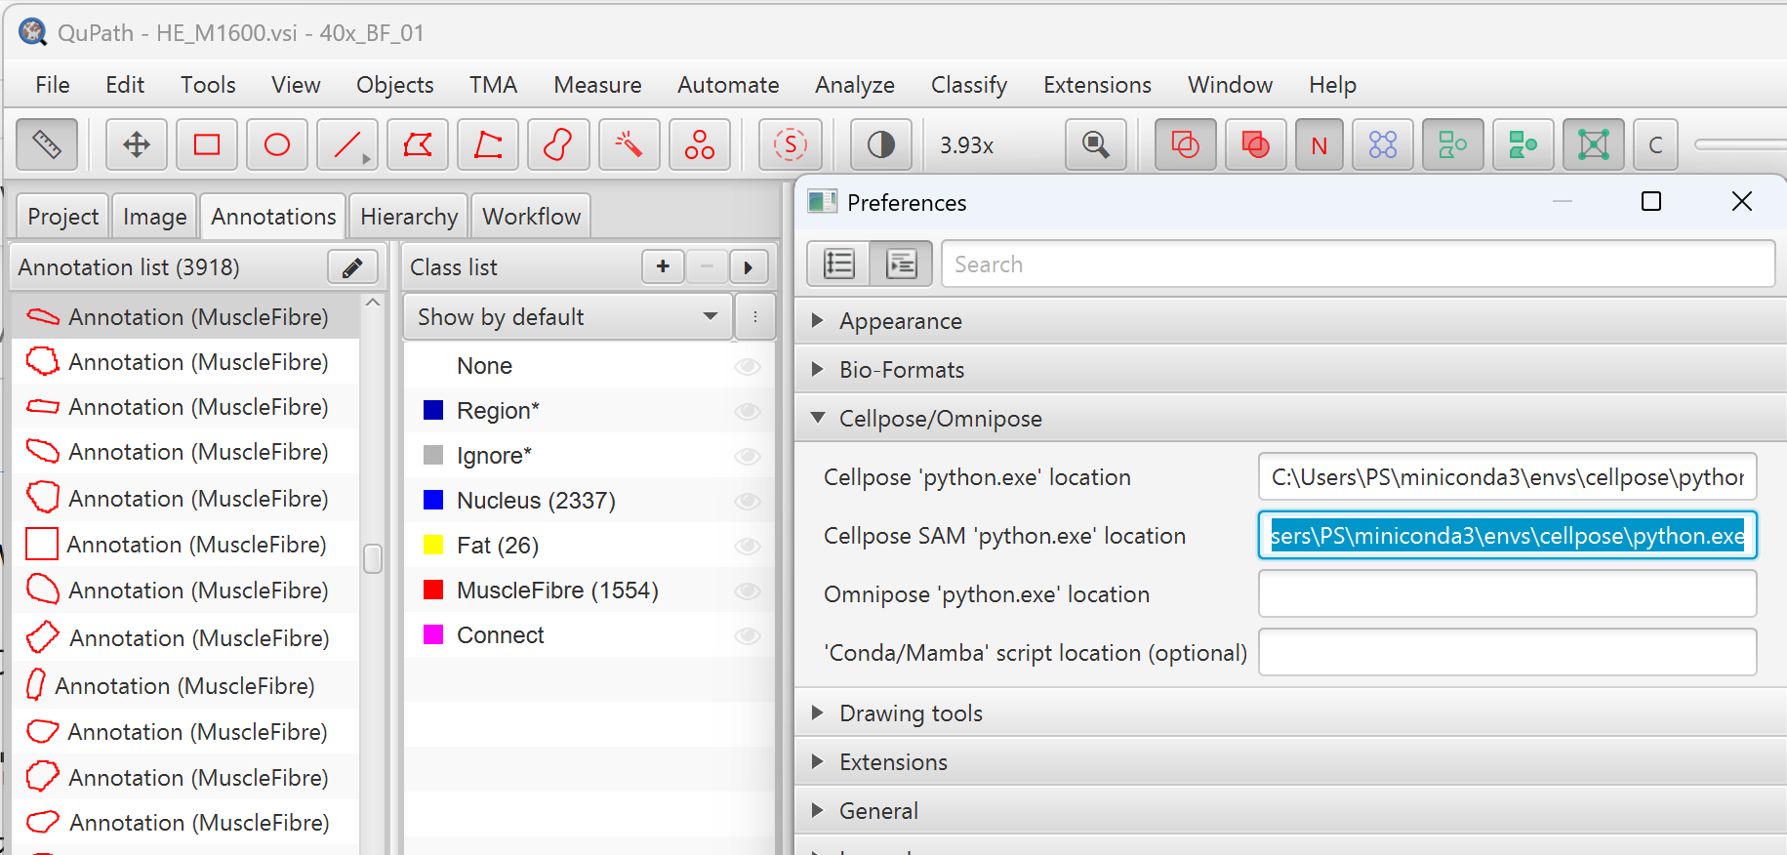The height and width of the screenshot is (855, 1787).
Task: Toggle visibility of None class
Action: pos(748,366)
